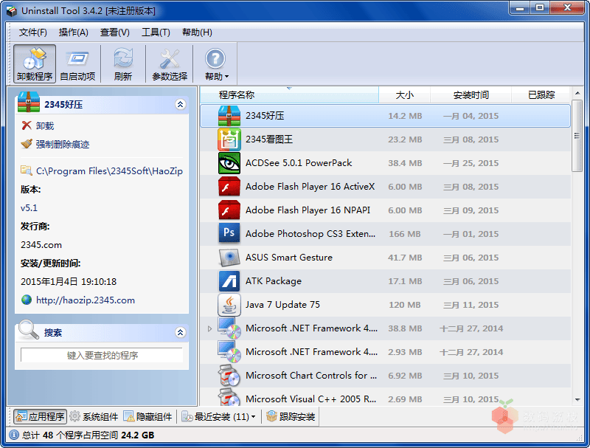Click the info icon in status bar
The width and height of the screenshot is (590, 448).
coord(14,435)
